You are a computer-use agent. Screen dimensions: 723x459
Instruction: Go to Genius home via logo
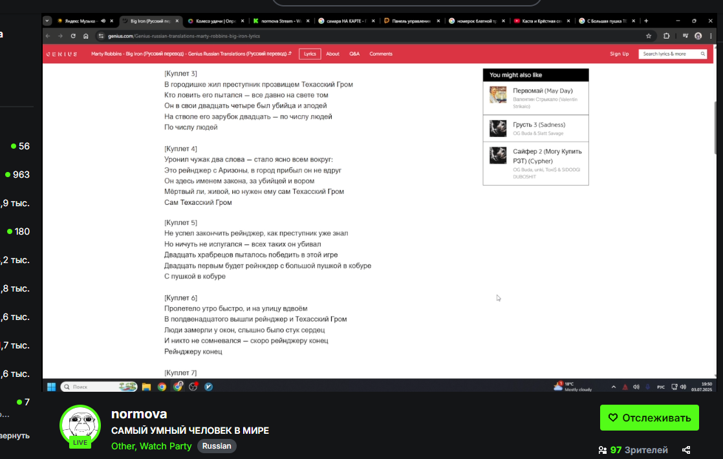pos(61,54)
